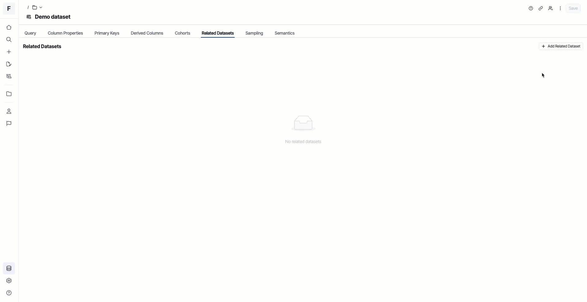The image size is (587, 302).
Task: Open the person profile icon in sidebar
Action: point(9,111)
